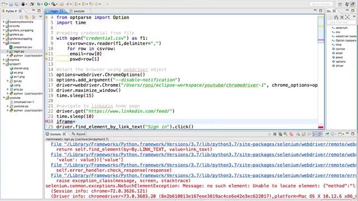358x201 pixels.
Task: Click the Save All toolbar icon
Action: 16,4
